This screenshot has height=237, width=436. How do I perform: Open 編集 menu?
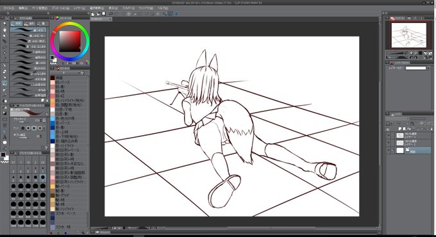pyautogui.click(x=23, y=8)
